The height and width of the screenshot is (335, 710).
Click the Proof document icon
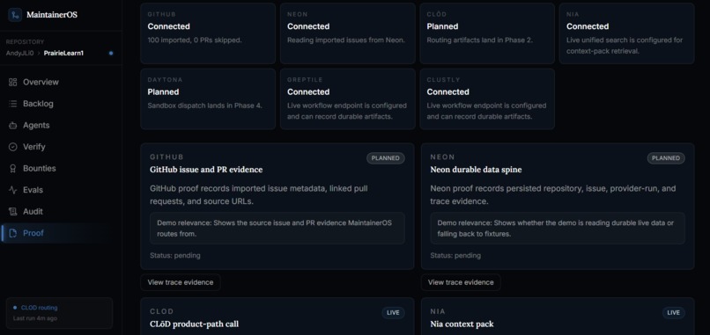12,233
